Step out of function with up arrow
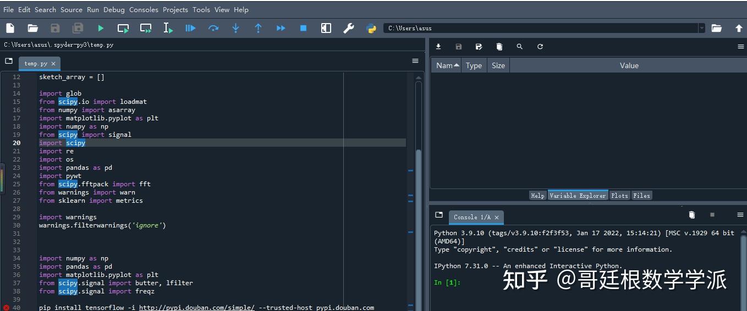This screenshot has height=311, width=747. click(258, 28)
